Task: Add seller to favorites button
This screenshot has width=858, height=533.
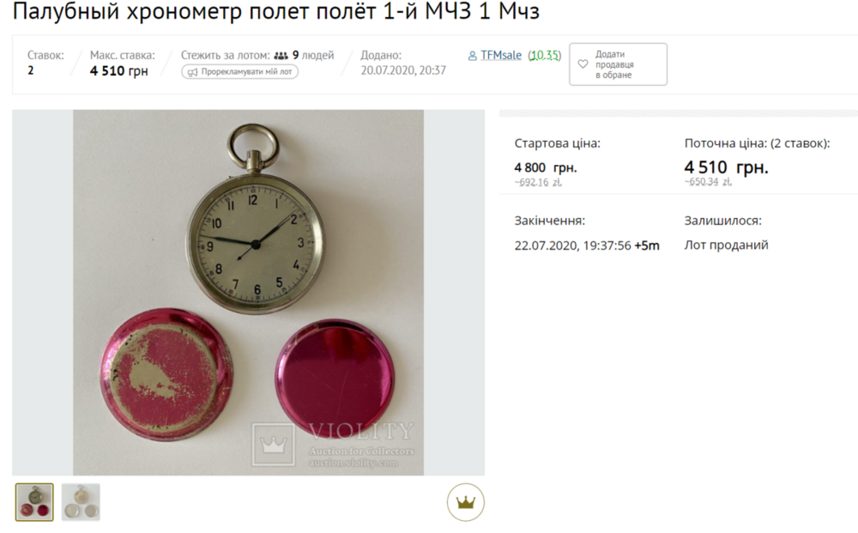Action: [x=618, y=64]
